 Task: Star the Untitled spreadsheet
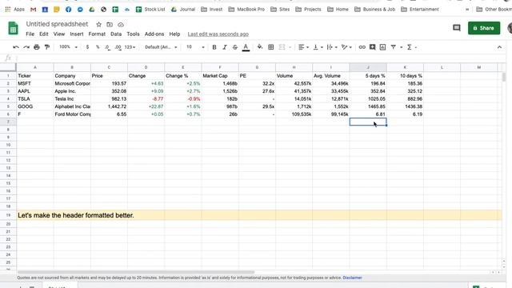click(x=98, y=25)
